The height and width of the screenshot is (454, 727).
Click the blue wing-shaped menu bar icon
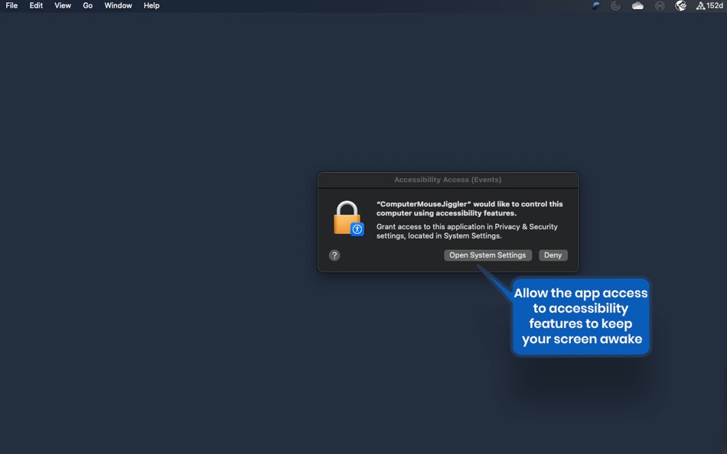point(596,5)
